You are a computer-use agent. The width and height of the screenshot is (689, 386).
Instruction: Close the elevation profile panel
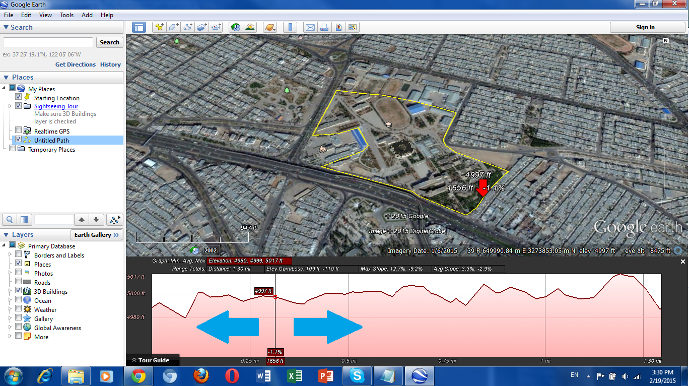click(683, 262)
